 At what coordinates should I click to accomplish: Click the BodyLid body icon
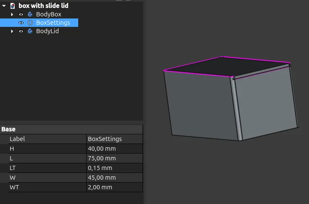point(30,31)
